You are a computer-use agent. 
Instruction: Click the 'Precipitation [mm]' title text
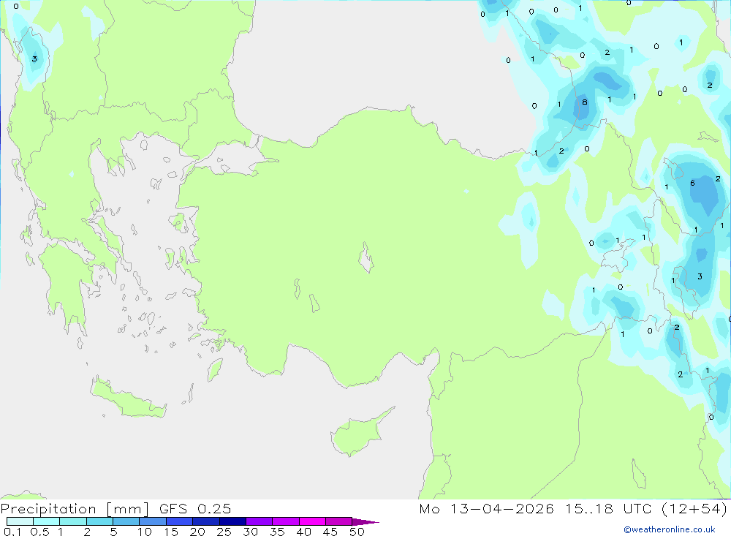(x=75, y=509)
